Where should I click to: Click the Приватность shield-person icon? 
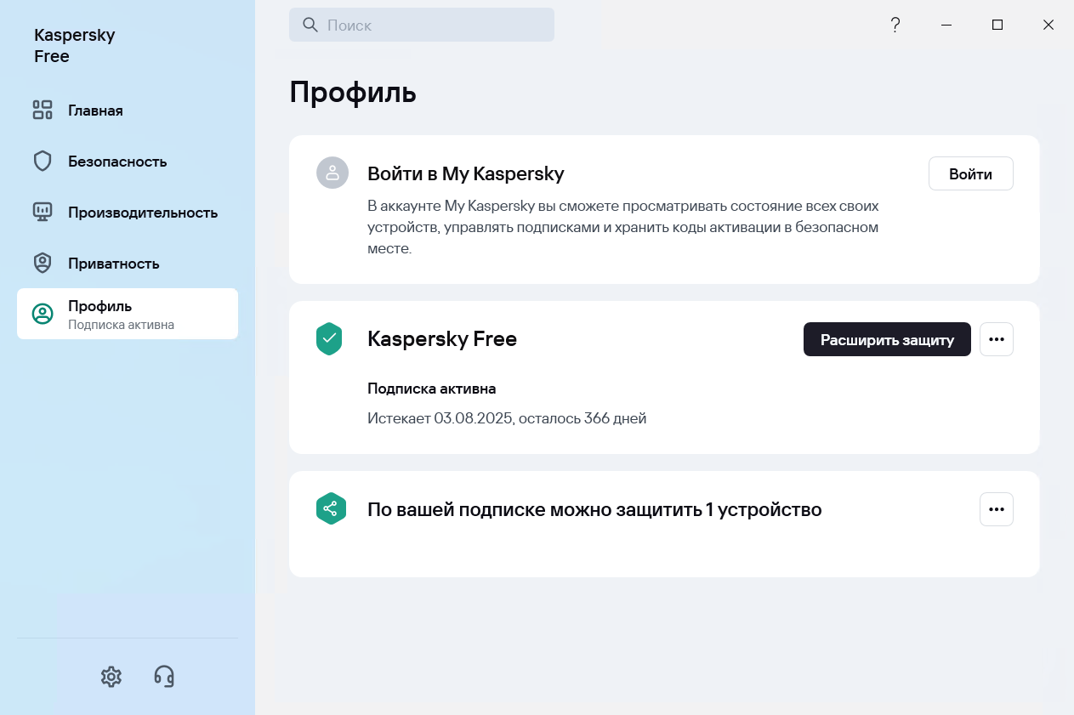(x=43, y=264)
